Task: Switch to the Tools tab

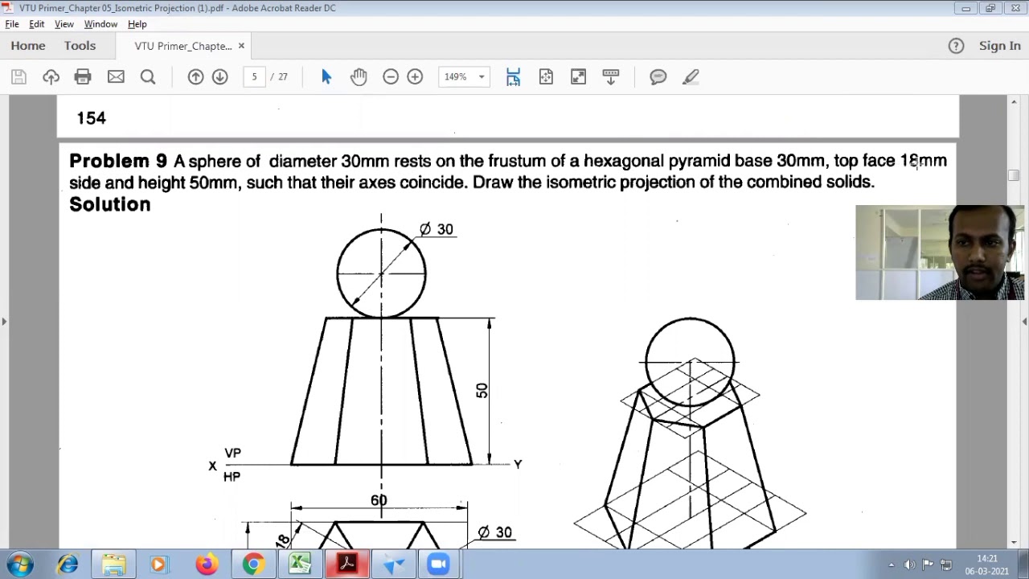Action: click(80, 46)
